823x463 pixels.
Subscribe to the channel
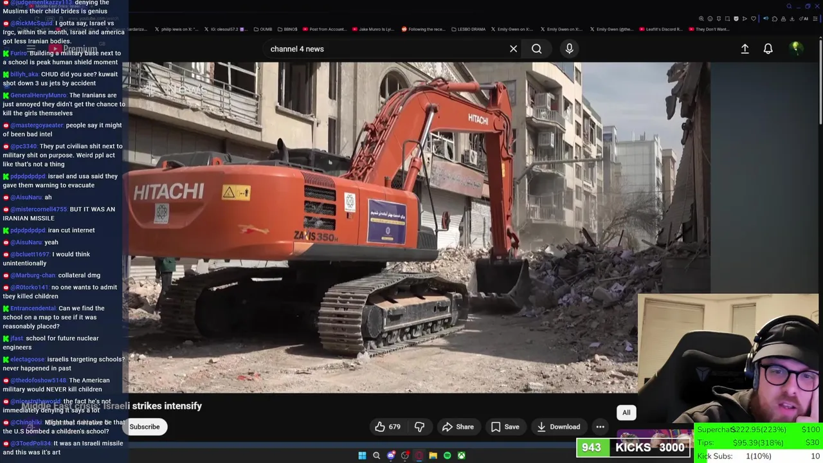click(145, 426)
